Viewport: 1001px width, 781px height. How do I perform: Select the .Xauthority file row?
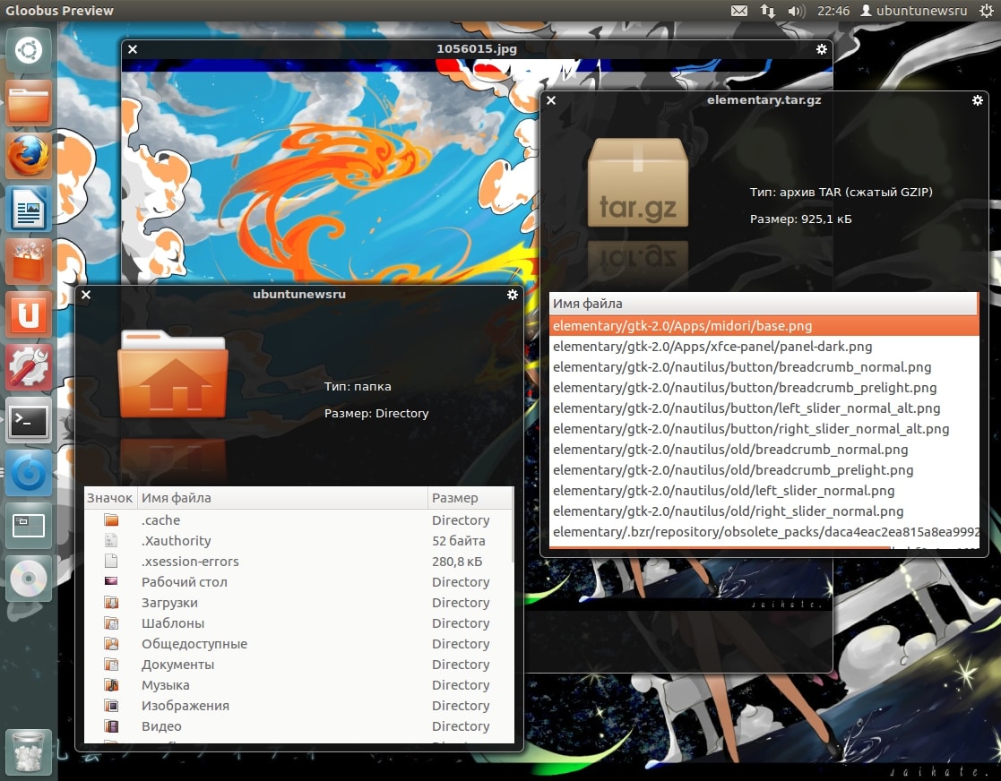[298, 540]
